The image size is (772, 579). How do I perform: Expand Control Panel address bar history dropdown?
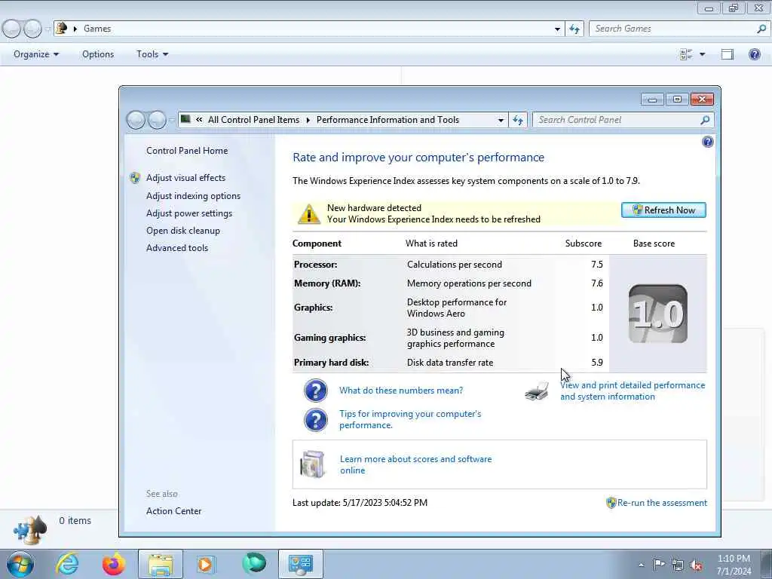(x=501, y=120)
